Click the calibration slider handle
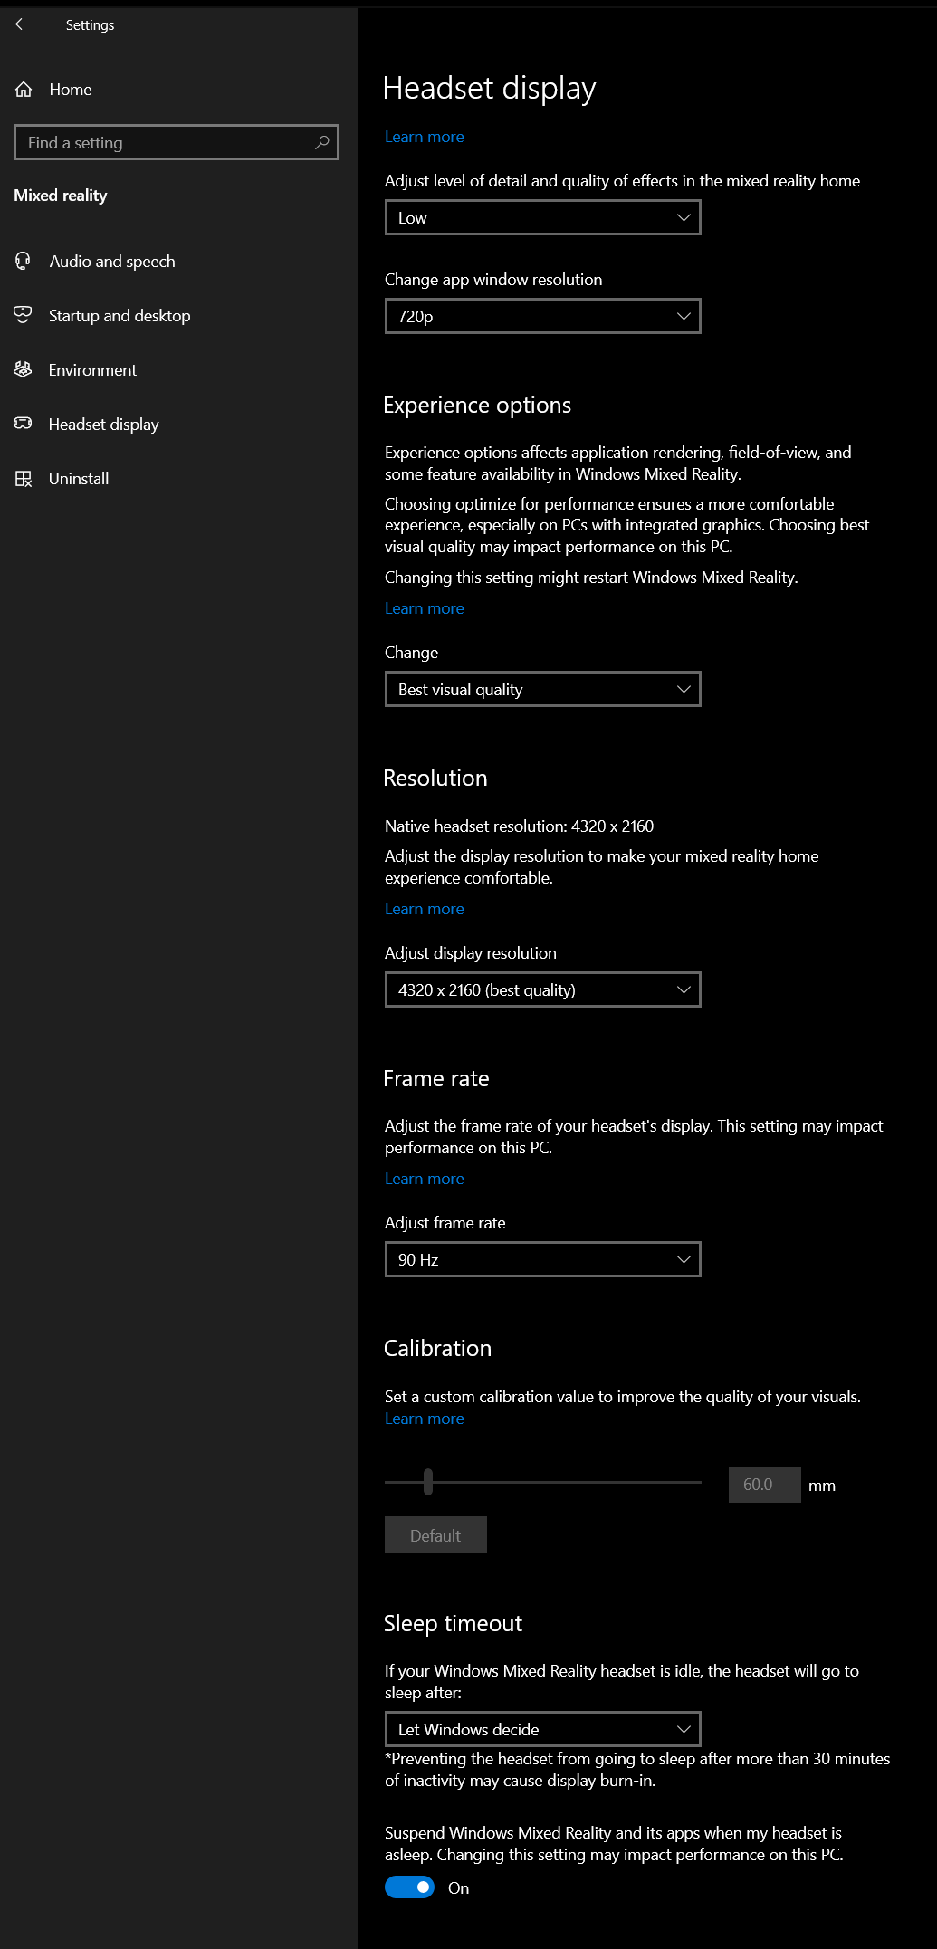The height and width of the screenshot is (1949, 937). tap(428, 1482)
